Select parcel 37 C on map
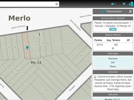The width and height of the screenshot is (134, 100). click(x=40, y=53)
